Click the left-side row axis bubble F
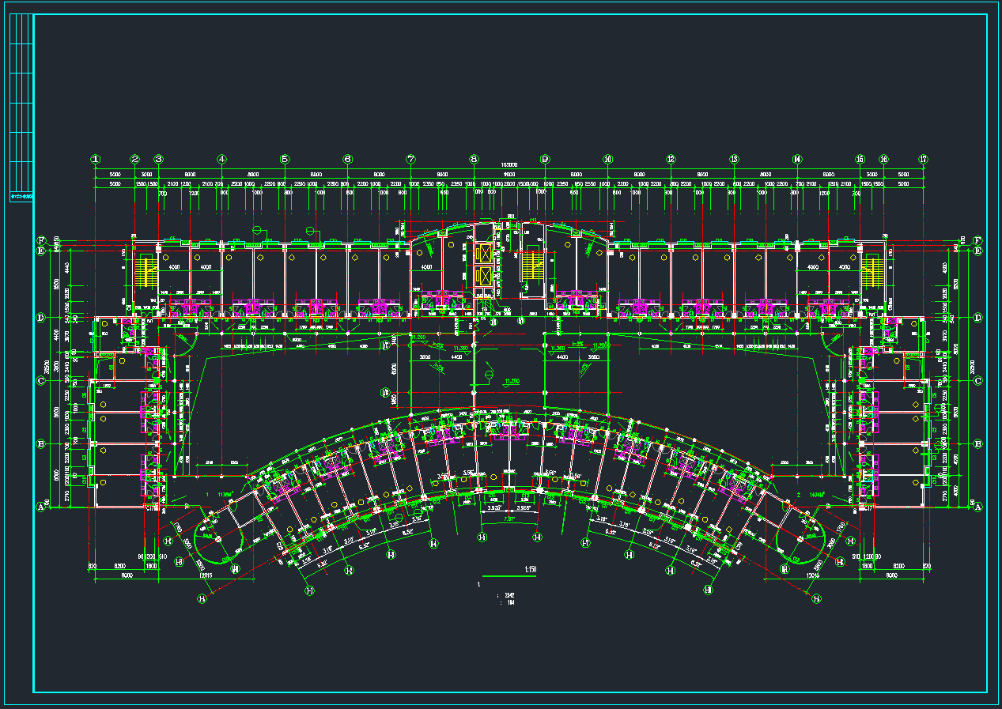 (41, 240)
